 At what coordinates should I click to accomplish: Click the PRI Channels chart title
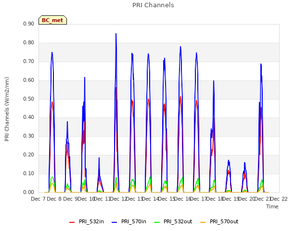153,5
